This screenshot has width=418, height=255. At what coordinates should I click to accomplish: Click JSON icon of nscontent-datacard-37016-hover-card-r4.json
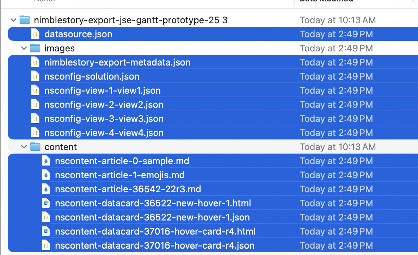click(46, 245)
